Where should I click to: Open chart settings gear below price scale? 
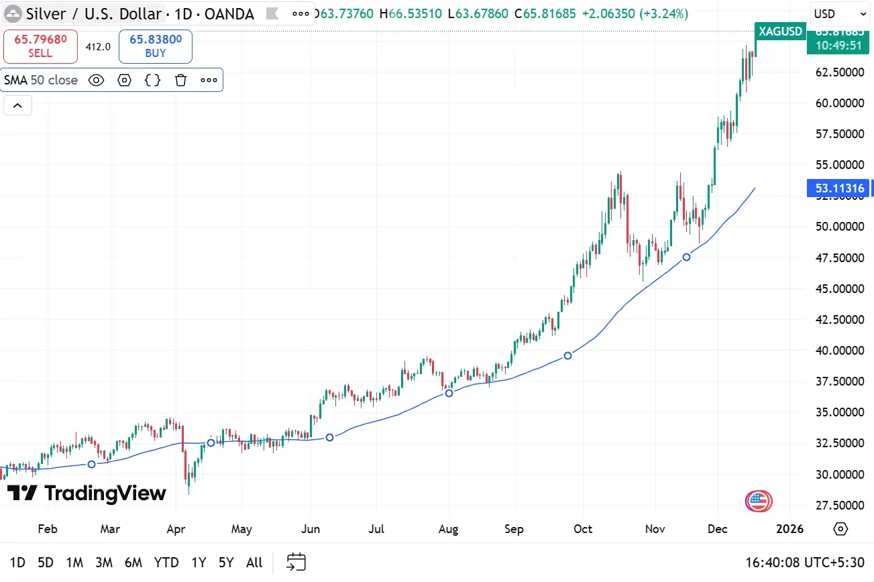(840, 529)
